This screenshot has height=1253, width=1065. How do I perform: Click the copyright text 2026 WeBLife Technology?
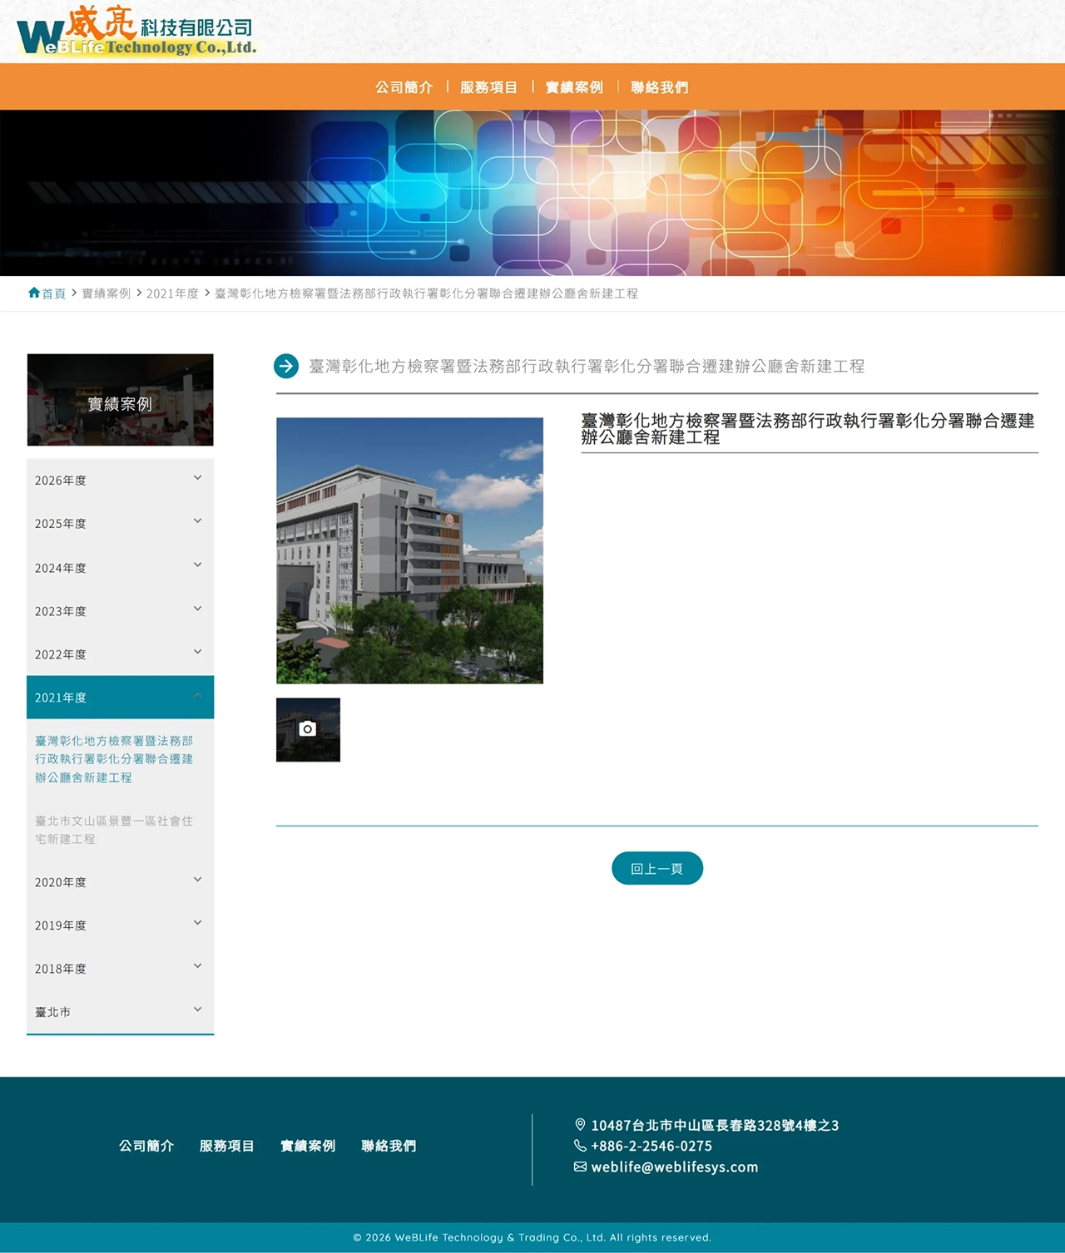(x=532, y=1237)
